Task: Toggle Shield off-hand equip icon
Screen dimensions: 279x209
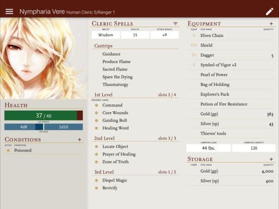Action: (194, 45)
